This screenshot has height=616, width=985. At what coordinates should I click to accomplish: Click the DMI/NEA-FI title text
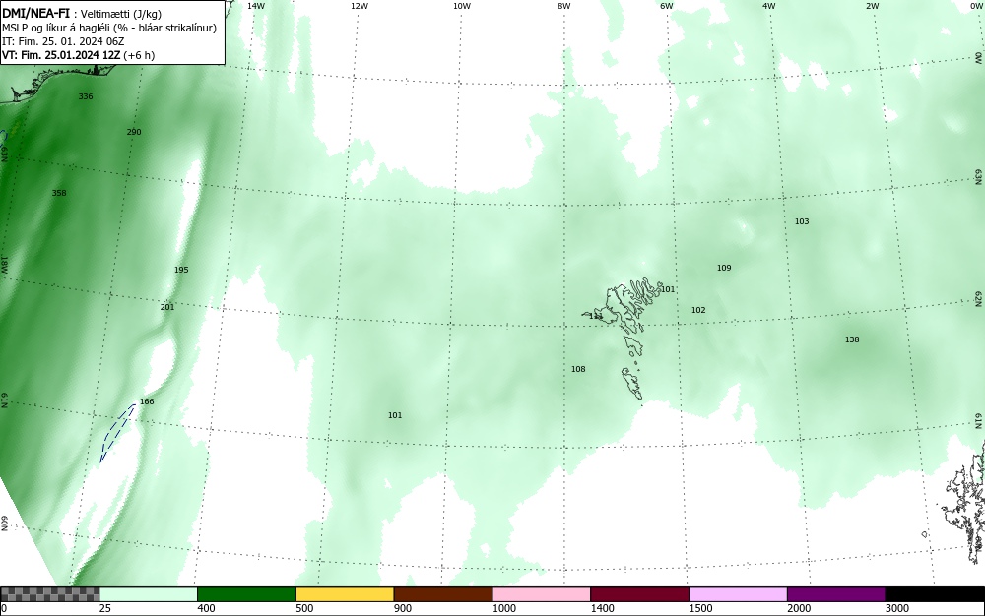click(35, 14)
